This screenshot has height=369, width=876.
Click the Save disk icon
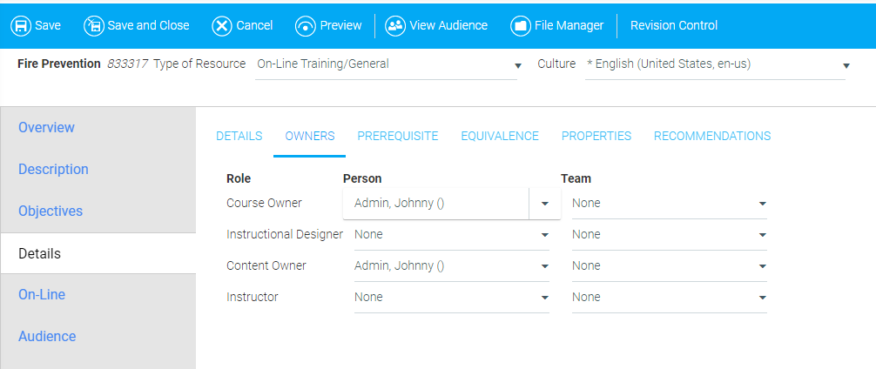coord(21,26)
